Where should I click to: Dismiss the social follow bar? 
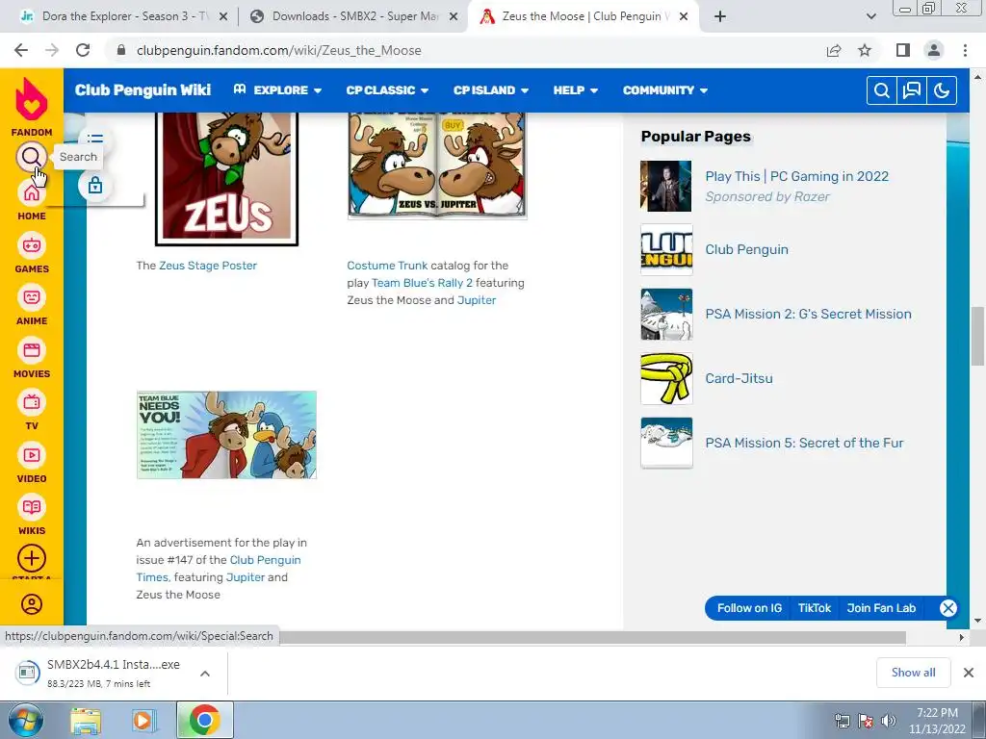point(948,608)
